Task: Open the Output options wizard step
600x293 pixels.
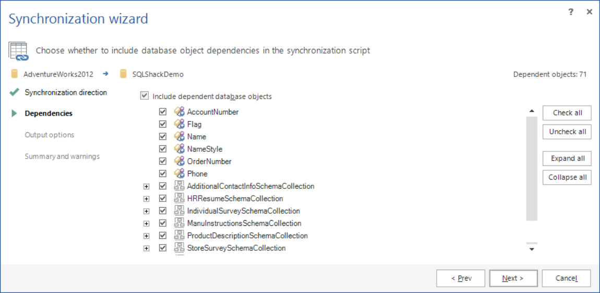Action: [50, 135]
